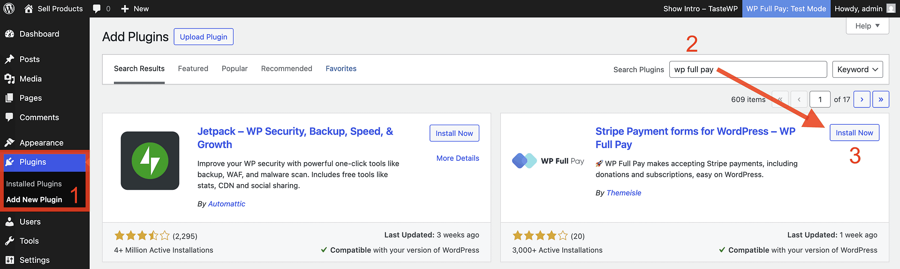Click the Jetpack star rating

click(142, 236)
